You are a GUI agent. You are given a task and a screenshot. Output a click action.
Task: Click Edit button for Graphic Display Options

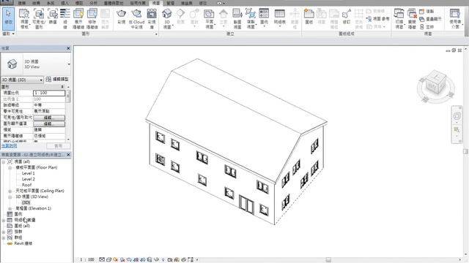coord(49,123)
